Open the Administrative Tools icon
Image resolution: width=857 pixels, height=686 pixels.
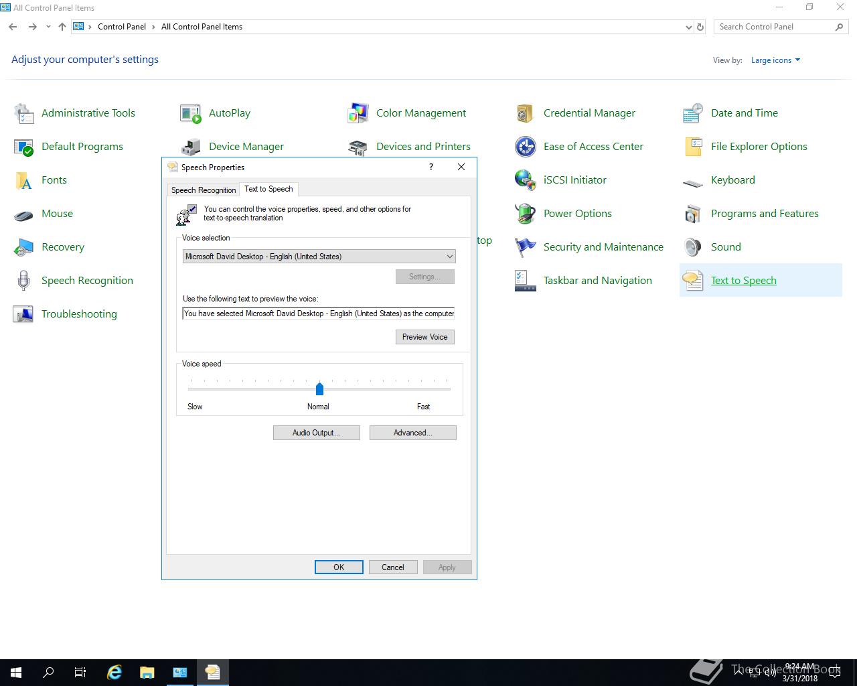point(23,113)
